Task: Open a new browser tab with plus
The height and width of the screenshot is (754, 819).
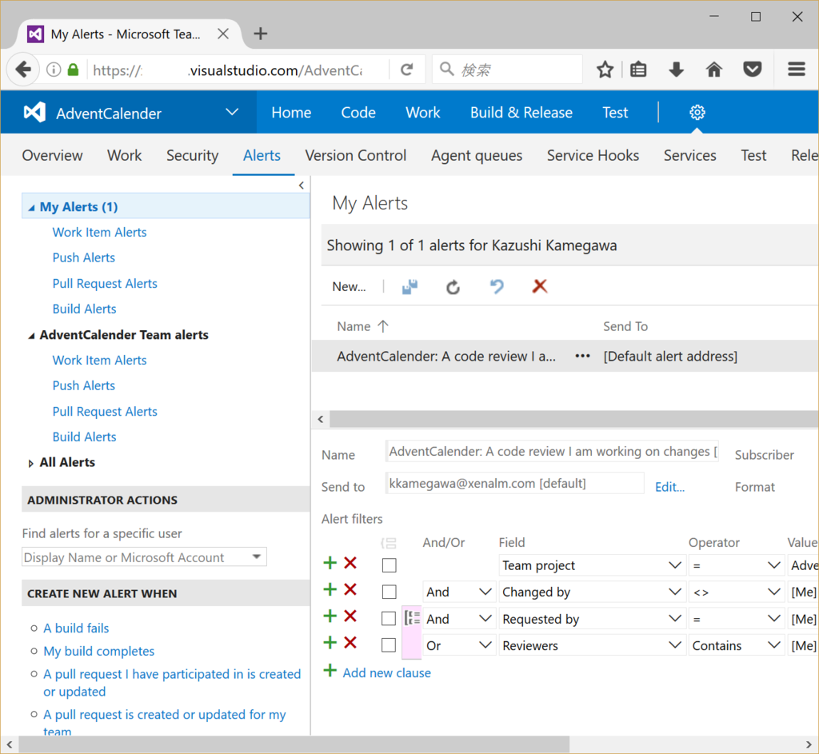Action: coord(260,34)
